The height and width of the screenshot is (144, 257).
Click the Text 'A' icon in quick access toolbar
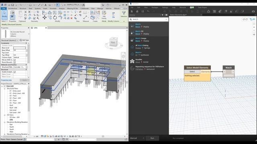(45, 5)
